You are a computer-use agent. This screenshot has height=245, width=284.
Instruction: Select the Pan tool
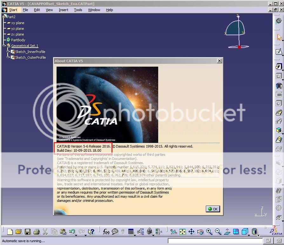[x=192, y=232]
